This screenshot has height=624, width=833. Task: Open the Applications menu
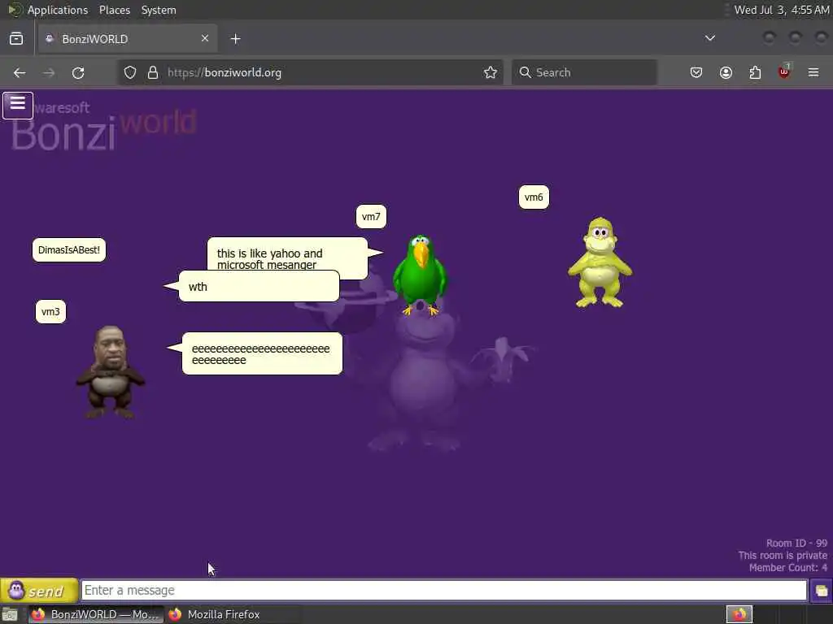[58, 10]
